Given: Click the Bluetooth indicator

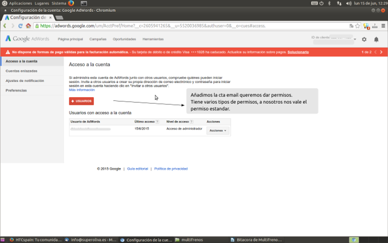Looking at the screenshot, I should (x=329, y=3).
